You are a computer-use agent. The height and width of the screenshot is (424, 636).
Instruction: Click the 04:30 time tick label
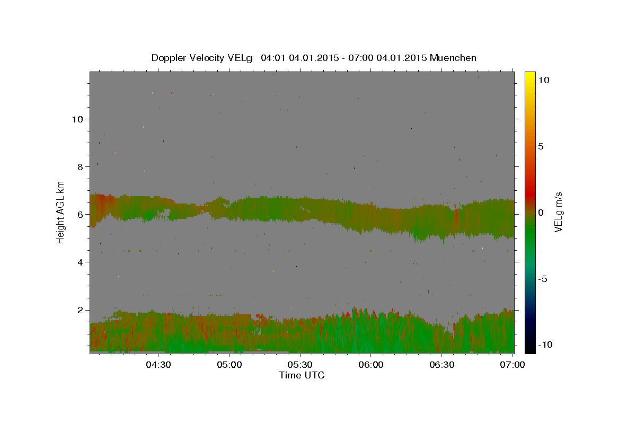click(158, 365)
